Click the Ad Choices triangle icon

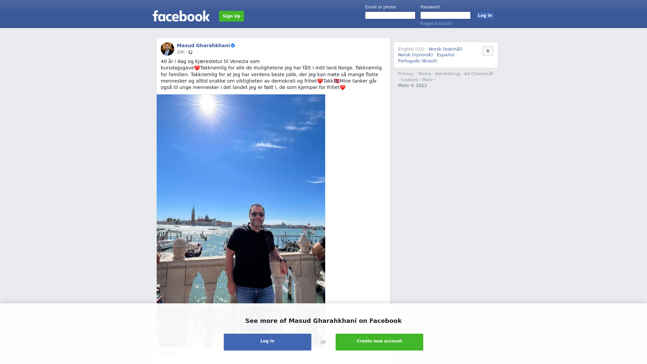click(491, 73)
